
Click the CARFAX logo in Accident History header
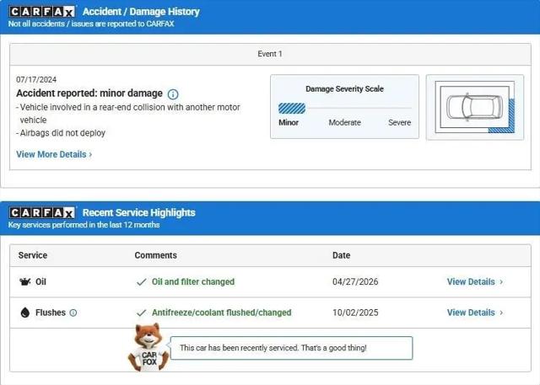(41, 12)
